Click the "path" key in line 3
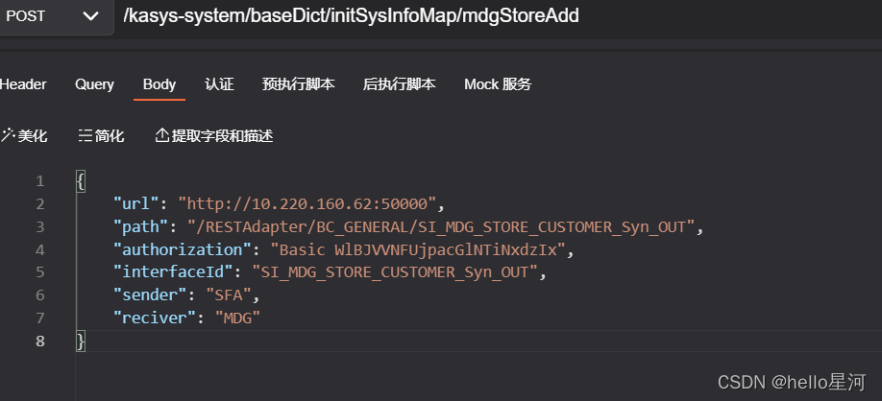Image resolution: width=882 pixels, height=401 pixels. tap(141, 227)
